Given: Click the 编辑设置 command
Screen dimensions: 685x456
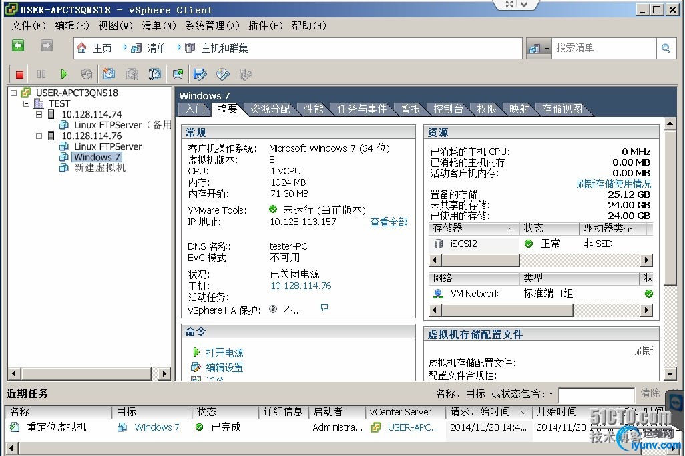Looking at the screenshot, I should [x=224, y=367].
